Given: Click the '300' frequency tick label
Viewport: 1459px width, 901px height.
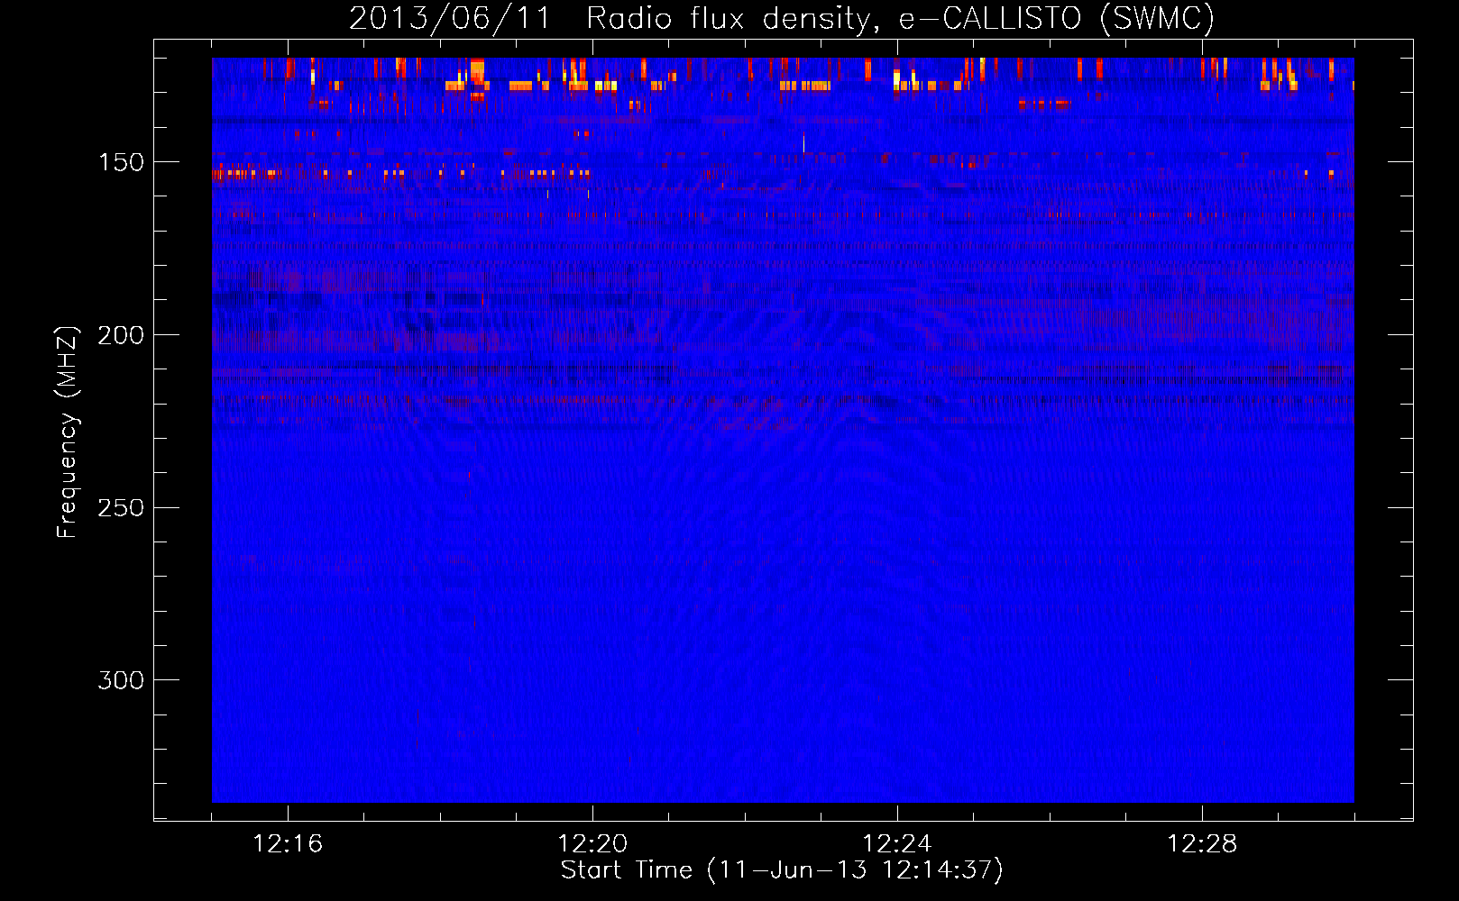Looking at the screenshot, I should pos(121,680).
